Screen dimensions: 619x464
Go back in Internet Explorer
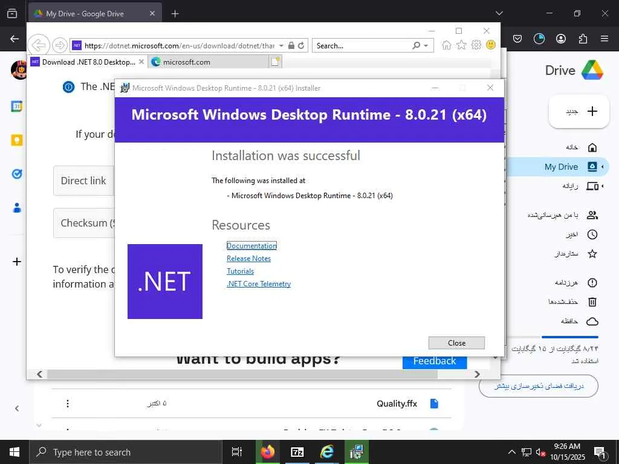(38, 45)
